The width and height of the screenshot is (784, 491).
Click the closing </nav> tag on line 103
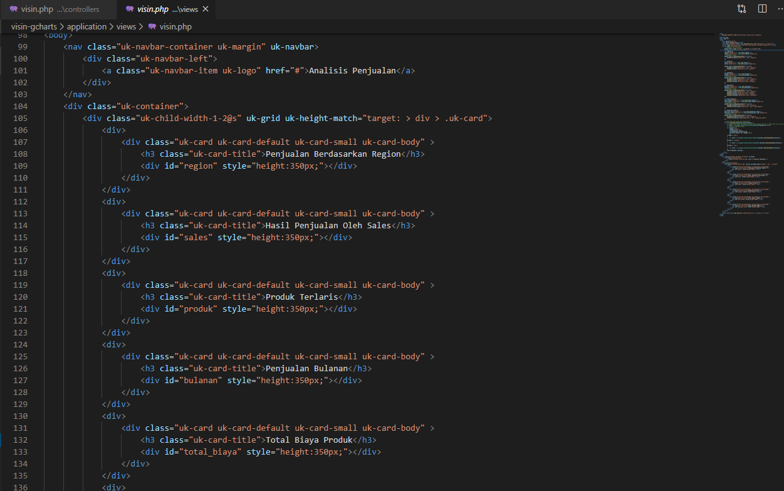click(78, 95)
